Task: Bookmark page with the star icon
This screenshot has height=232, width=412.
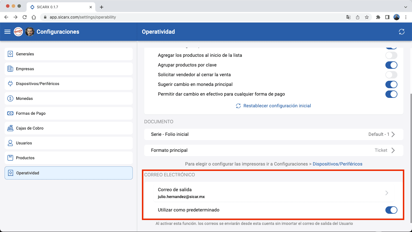Action: (x=367, y=17)
